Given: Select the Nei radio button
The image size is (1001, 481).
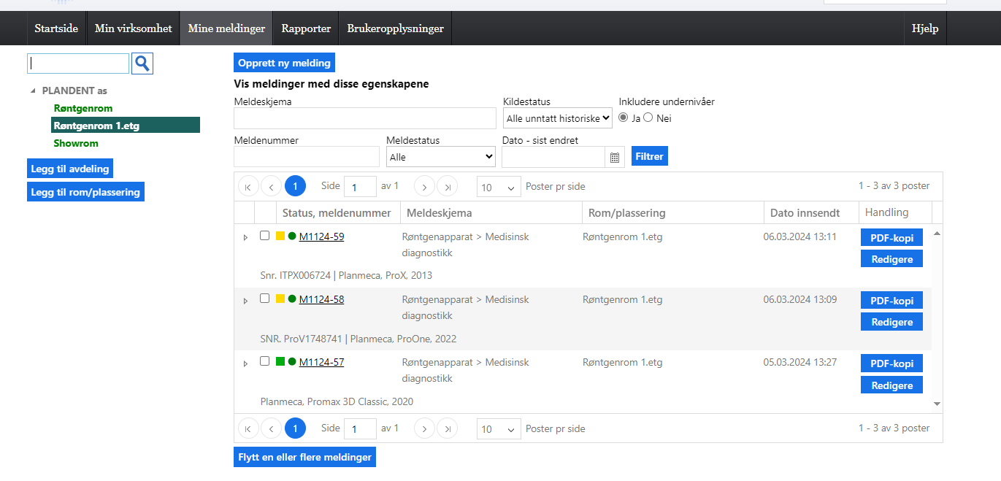Looking at the screenshot, I should pos(648,118).
